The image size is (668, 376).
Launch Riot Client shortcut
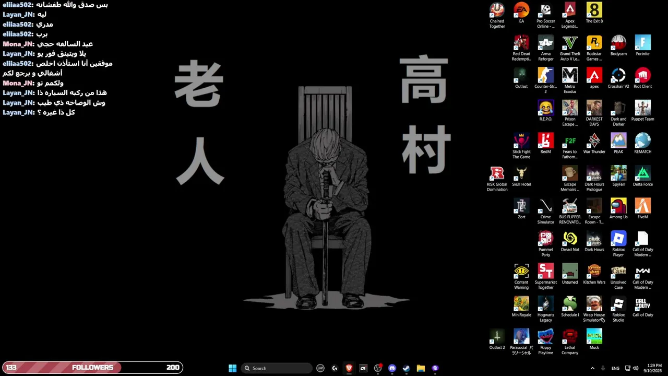[642, 78]
